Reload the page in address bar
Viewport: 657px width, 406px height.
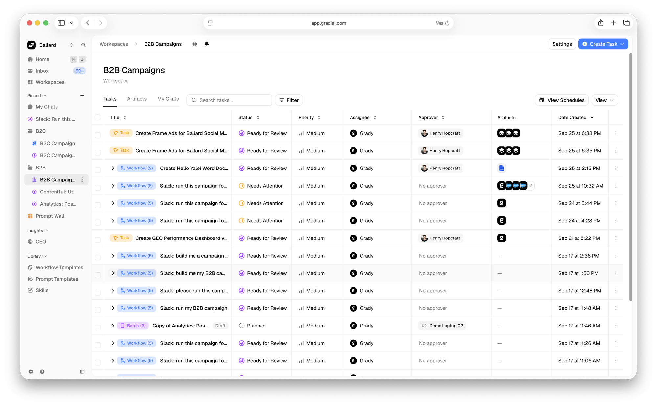tap(447, 23)
